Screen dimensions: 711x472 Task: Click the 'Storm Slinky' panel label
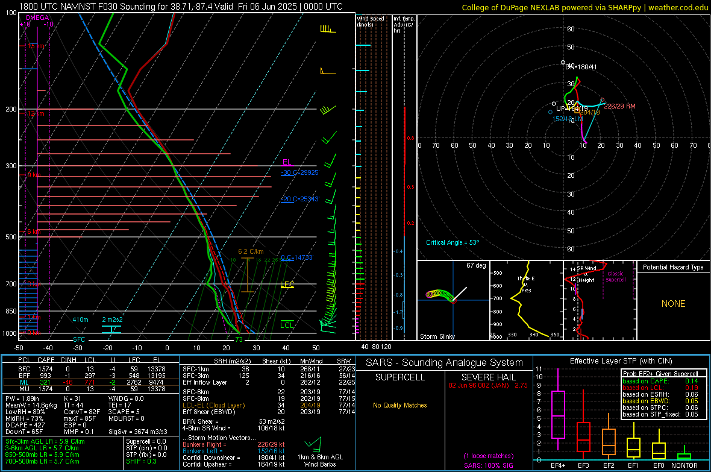click(x=437, y=336)
